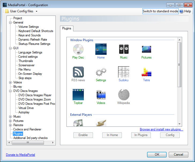Select the Topbar plugin icon
Screen dimensions: 195x162
pyautogui.click(x=78, y=95)
